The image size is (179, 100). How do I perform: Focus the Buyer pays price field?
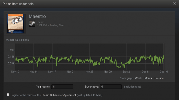(111, 87)
